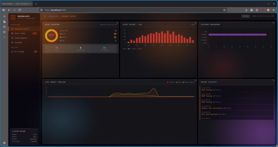Click the monitor icon beside Command center
This screenshot has height=147, width=278.
click(12, 29)
